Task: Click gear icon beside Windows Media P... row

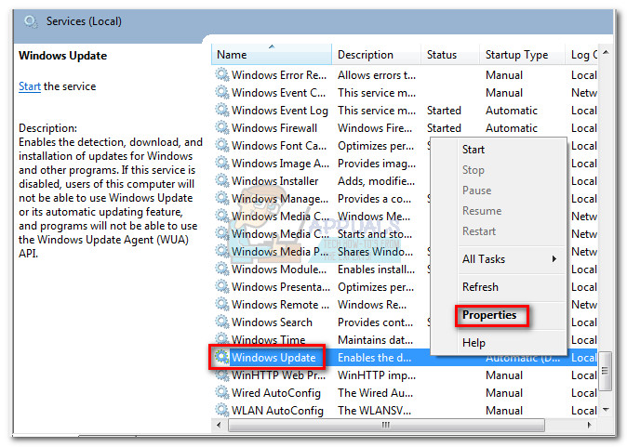Action: 222,251
